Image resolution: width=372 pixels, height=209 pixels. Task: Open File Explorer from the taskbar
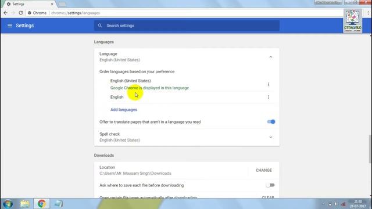[x=24, y=204]
